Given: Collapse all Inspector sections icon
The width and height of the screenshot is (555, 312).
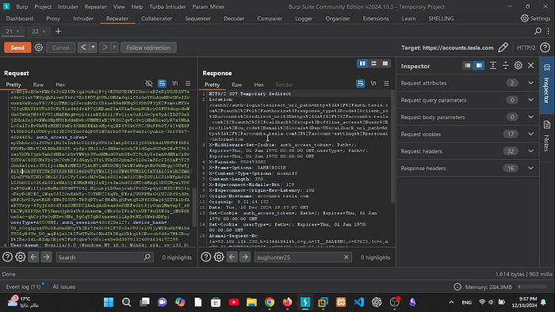Looking at the screenshot, I should point(506,66).
